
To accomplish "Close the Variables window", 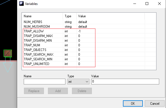I will [159, 4].
